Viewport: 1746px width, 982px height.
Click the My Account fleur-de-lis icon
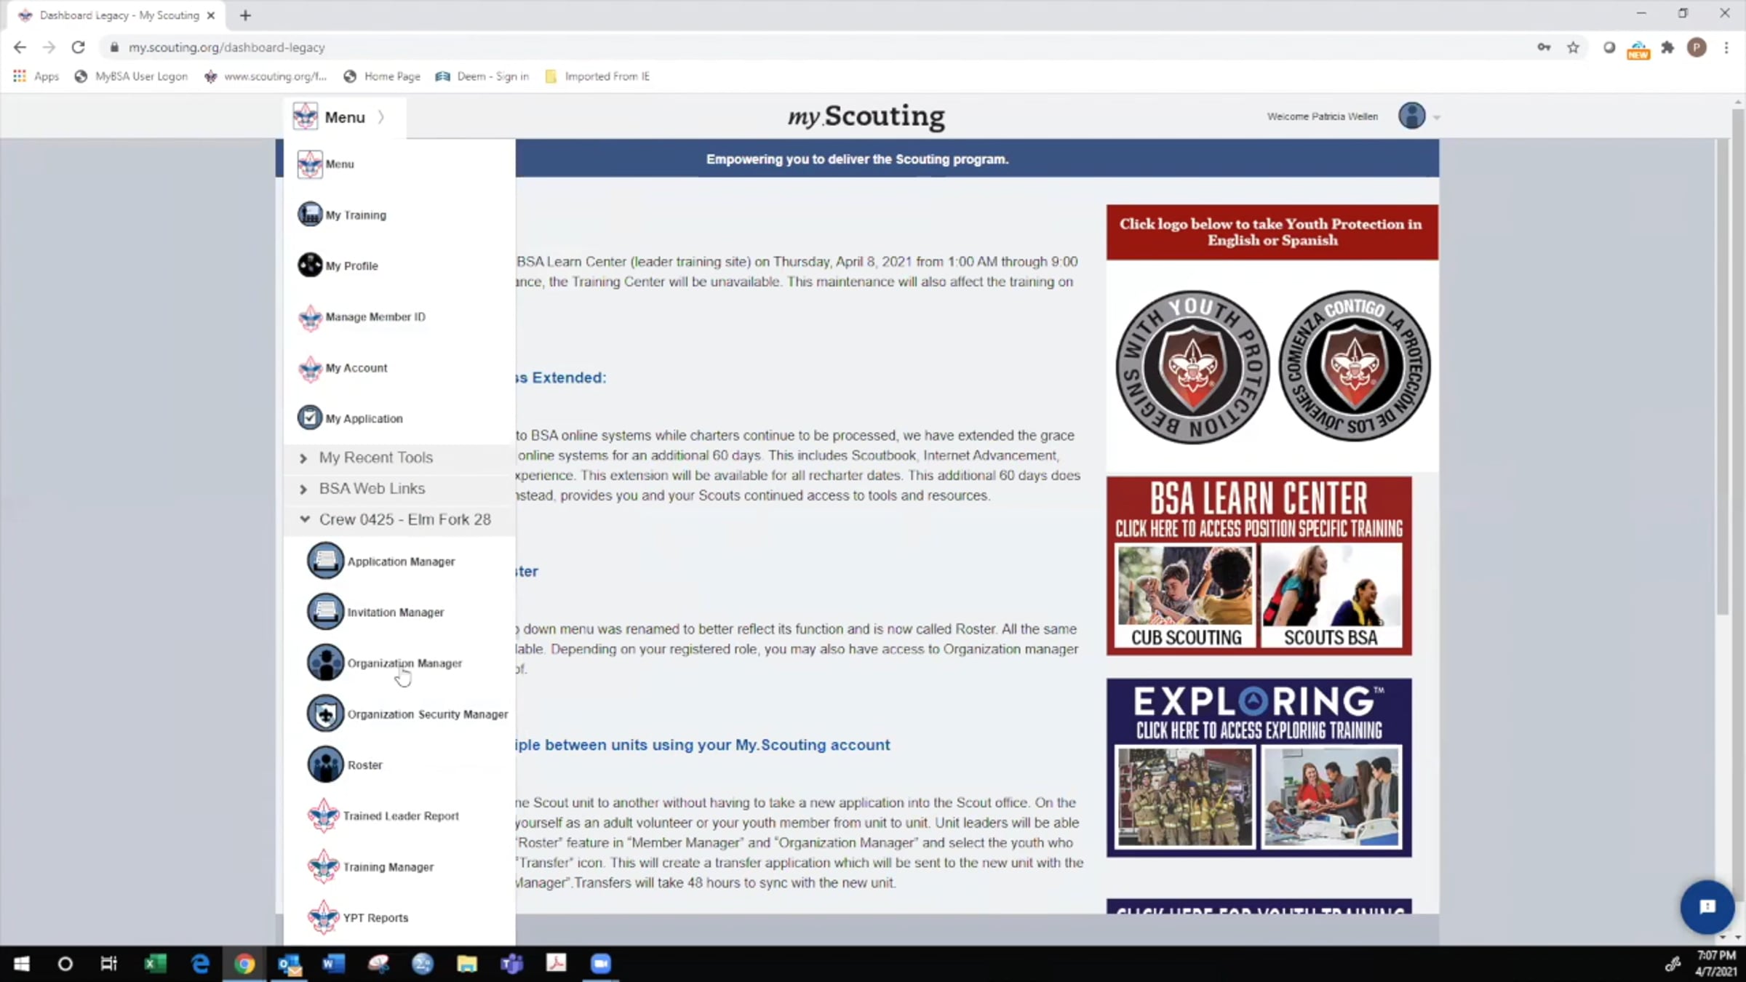[310, 368]
